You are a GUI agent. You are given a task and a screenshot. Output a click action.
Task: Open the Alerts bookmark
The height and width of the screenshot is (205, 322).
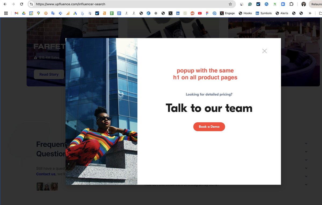pos(282,13)
